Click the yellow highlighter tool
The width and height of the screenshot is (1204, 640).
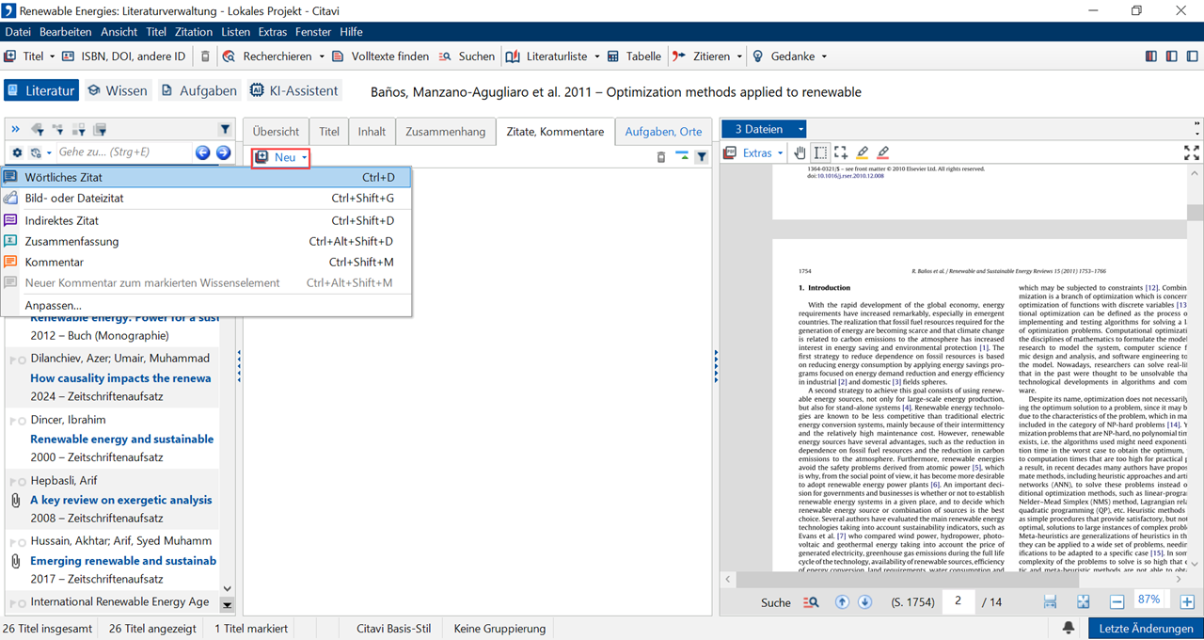[862, 152]
